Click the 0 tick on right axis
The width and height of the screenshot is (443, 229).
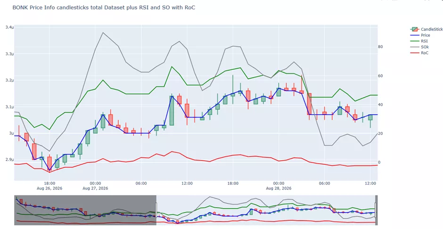tap(379, 163)
